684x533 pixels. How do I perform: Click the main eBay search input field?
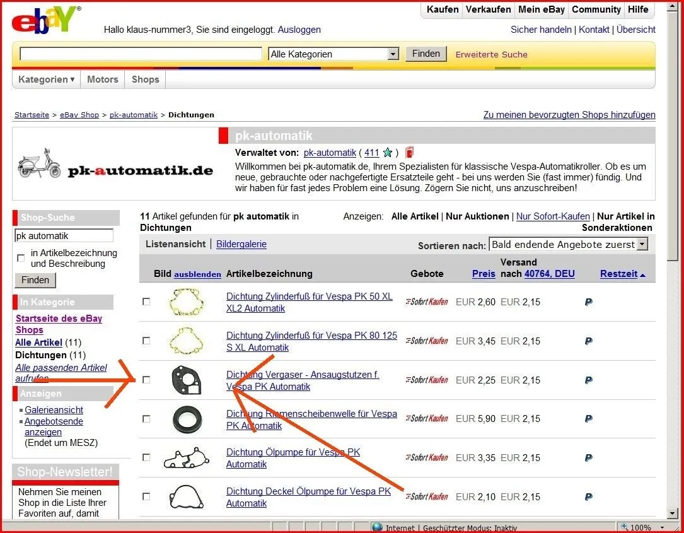tap(141, 54)
